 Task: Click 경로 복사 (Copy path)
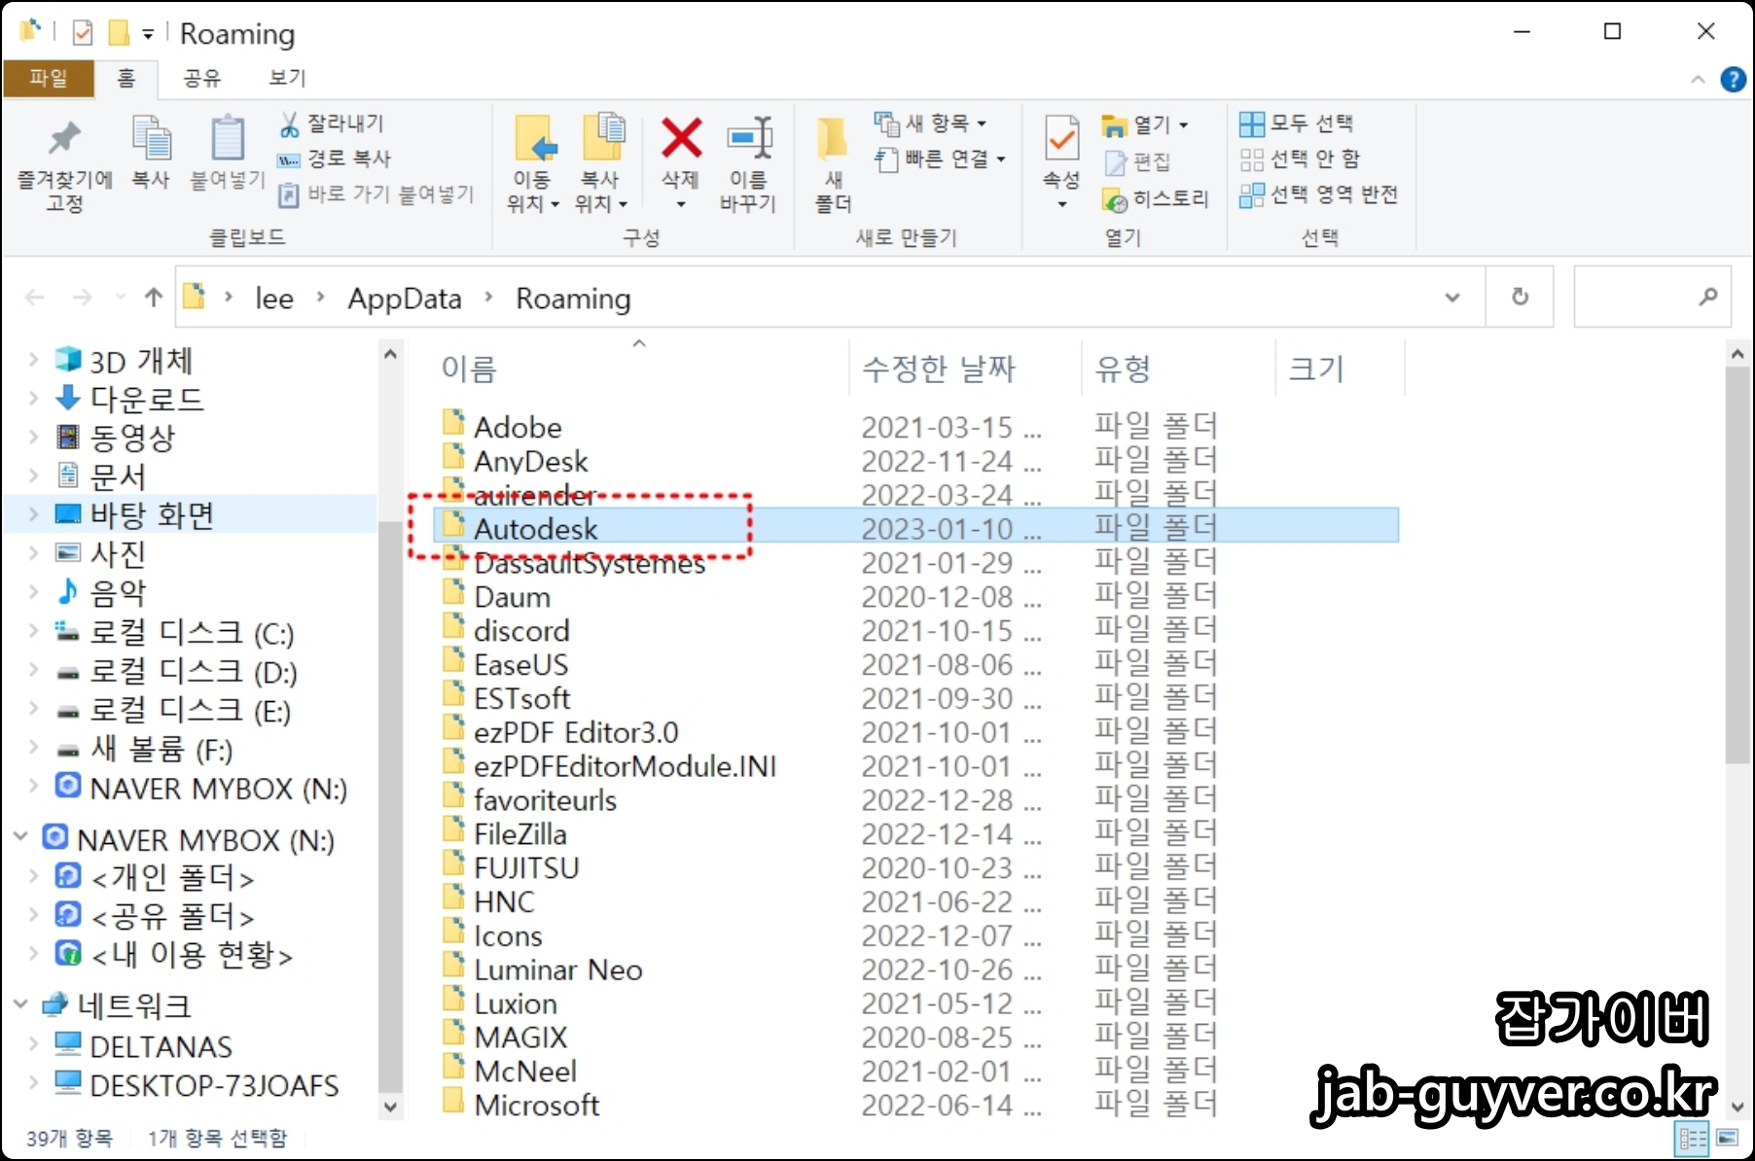click(x=335, y=158)
